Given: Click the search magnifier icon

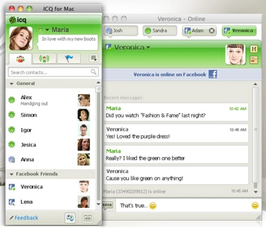Looking at the screenshot, I should [94, 72].
